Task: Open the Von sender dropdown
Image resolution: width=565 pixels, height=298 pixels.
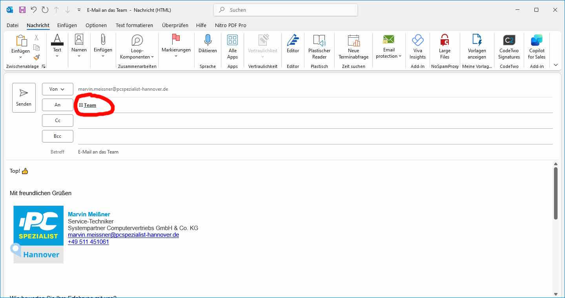Action: (57, 89)
